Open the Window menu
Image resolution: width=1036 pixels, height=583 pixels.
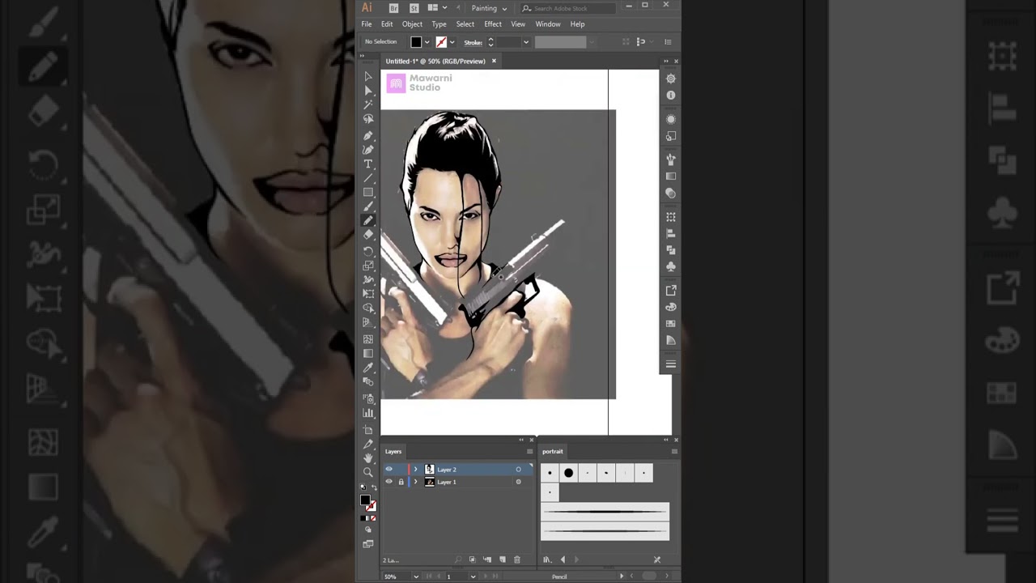[548, 24]
